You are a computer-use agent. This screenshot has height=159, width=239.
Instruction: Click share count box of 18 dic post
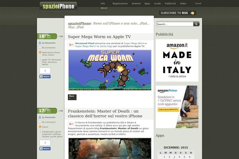click(45, 71)
